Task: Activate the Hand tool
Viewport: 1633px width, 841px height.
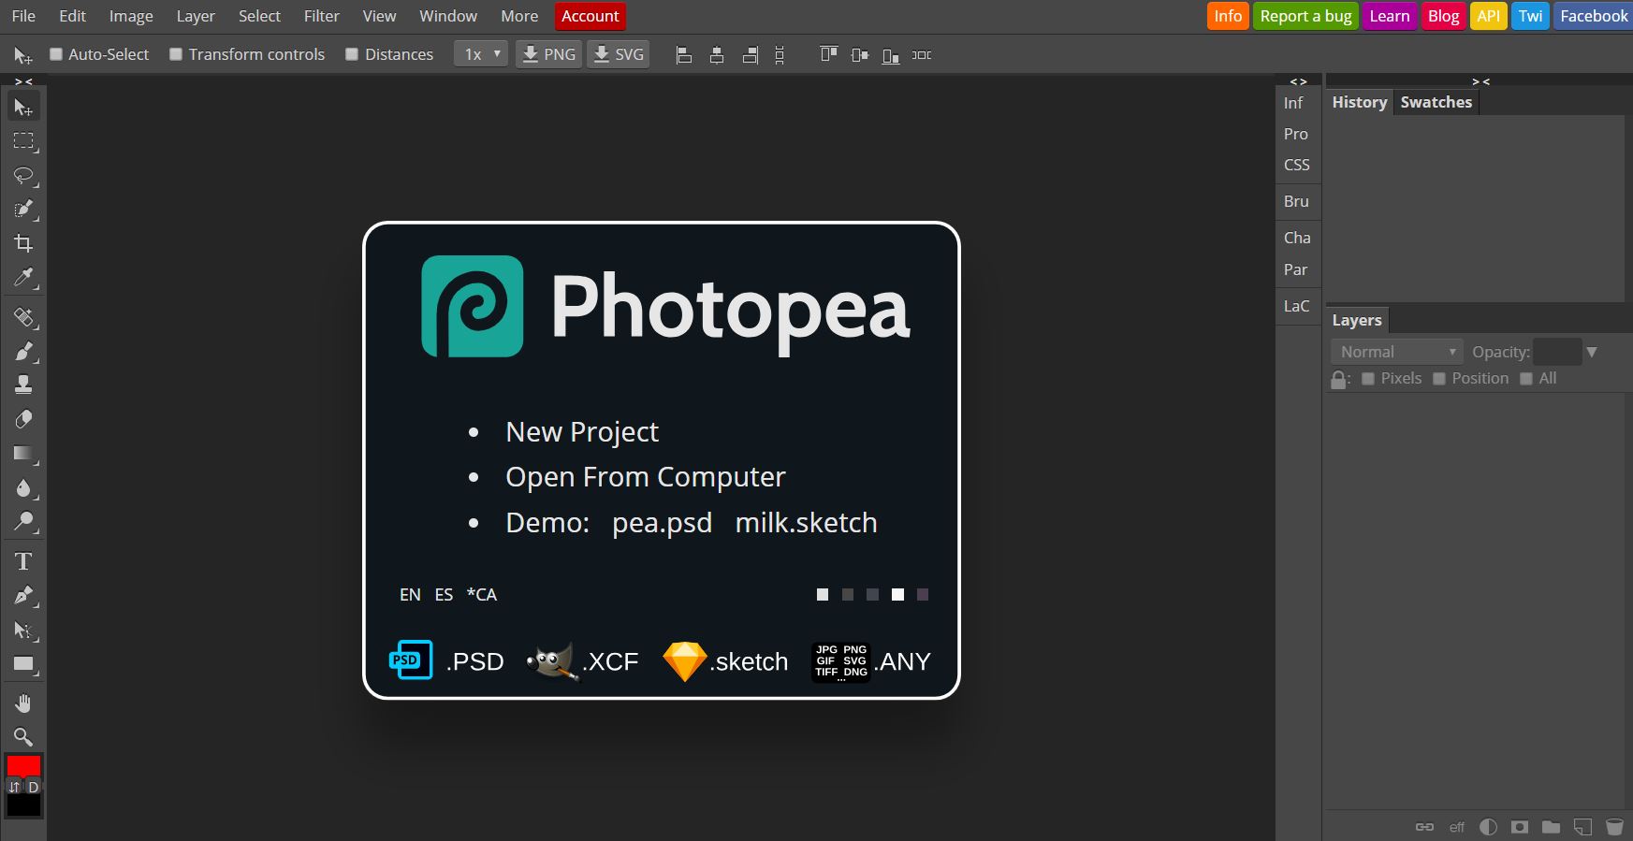Action: [23, 703]
